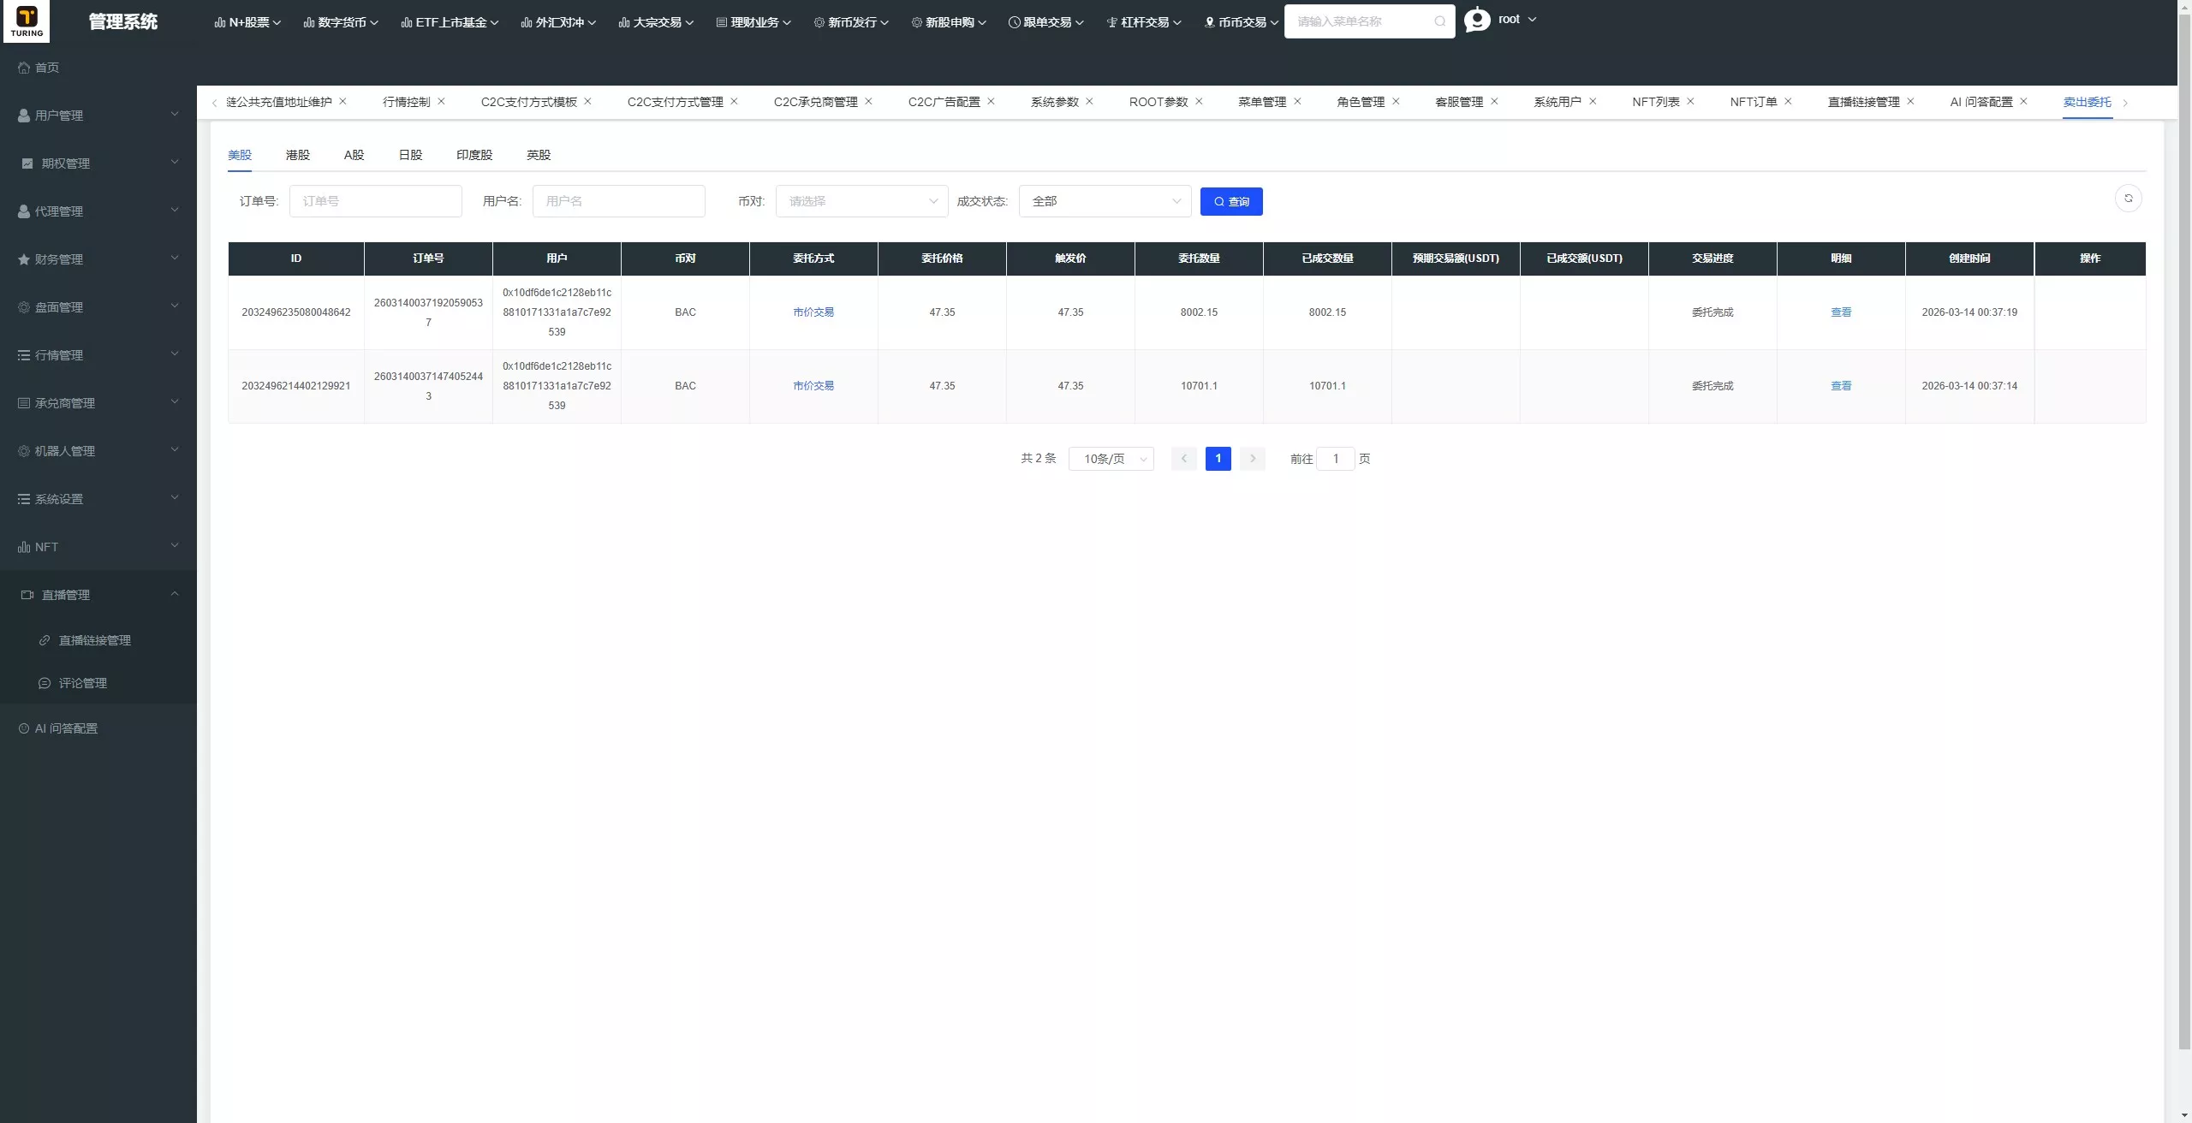Expand the 财务管理 sidebar menu
Viewport: 2192px width, 1123px height.
click(x=98, y=259)
